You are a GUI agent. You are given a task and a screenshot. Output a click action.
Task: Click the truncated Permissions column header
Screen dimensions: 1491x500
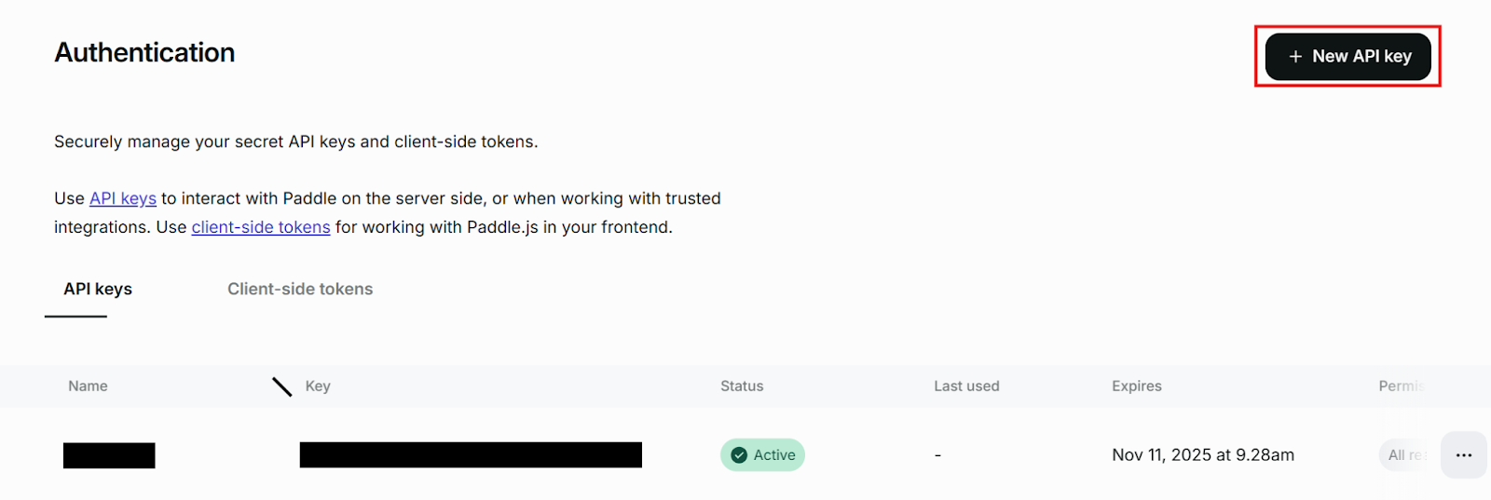point(1401,386)
